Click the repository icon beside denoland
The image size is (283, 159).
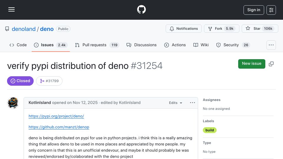click(x=7, y=29)
